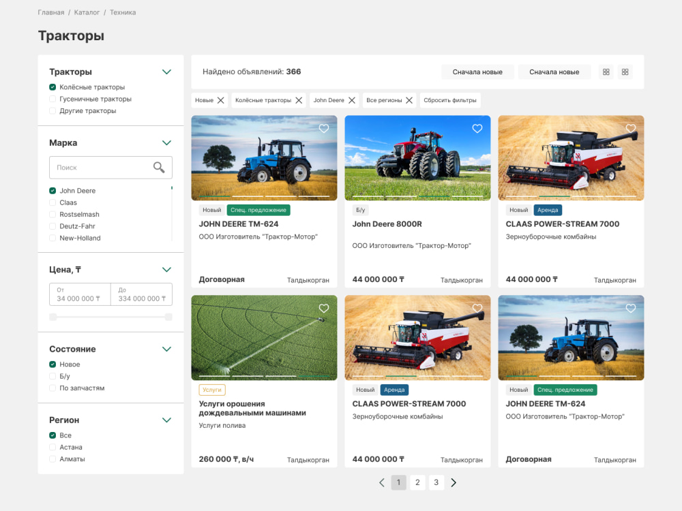Select page 3 in pagination
This screenshot has width=682, height=511.
(436, 483)
